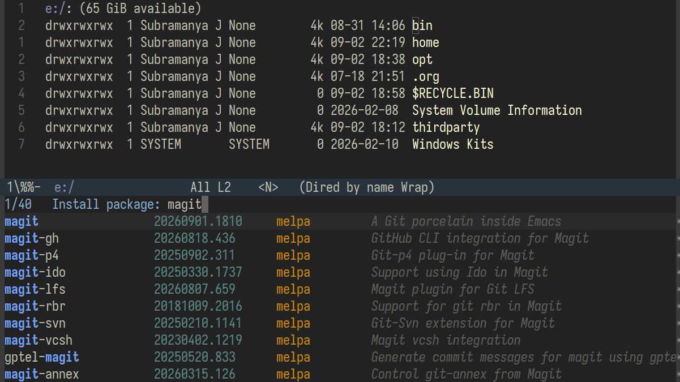
Task: Click the melpa archive label for magit-ido
Action: [x=293, y=272]
